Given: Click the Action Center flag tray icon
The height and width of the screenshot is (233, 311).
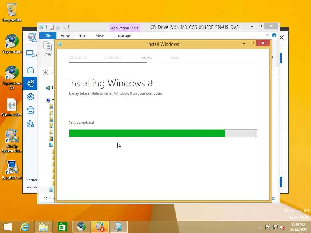Looking at the screenshot, I should (268, 227).
